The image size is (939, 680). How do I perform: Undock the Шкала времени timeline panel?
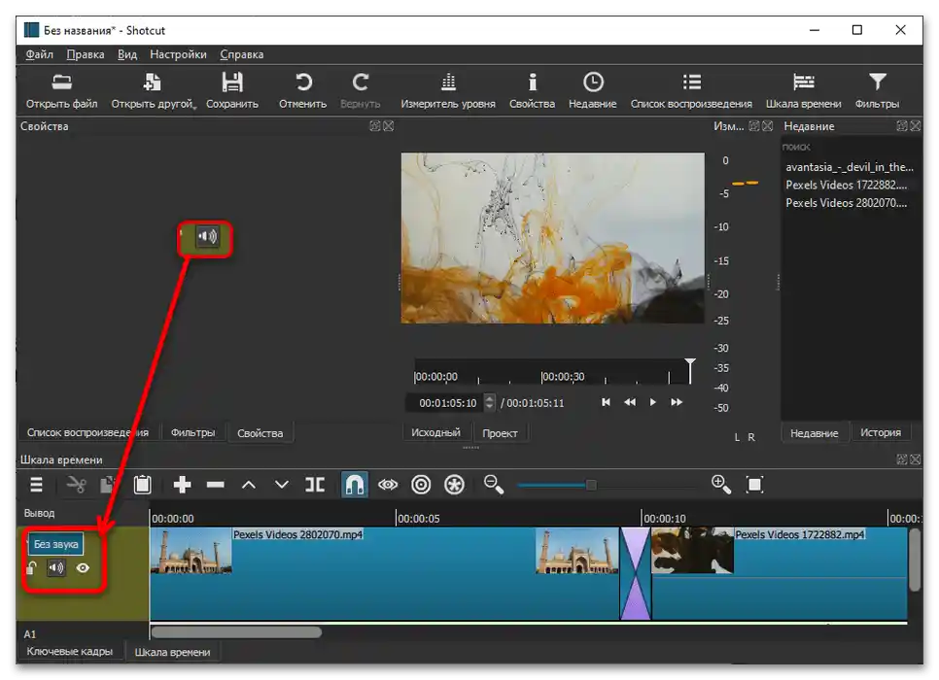[x=902, y=459]
